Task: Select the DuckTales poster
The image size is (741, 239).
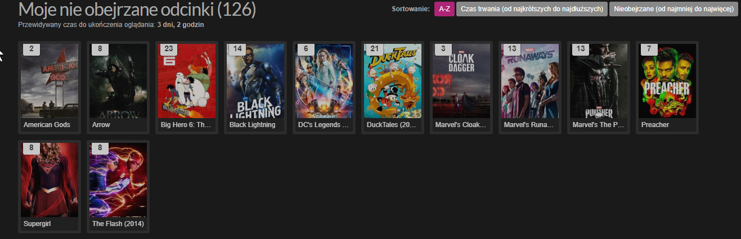Action: 393,82
